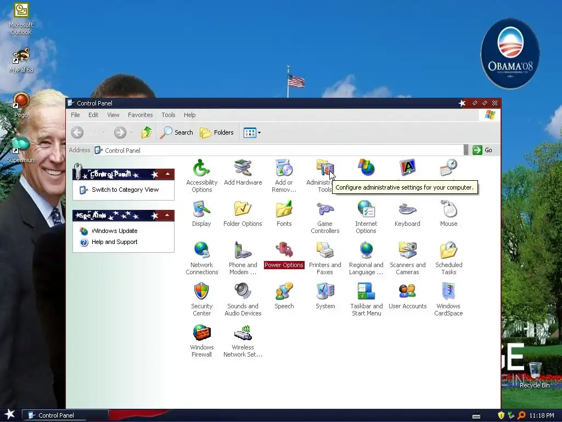Open the View menu
562x422 pixels.
click(113, 115)
